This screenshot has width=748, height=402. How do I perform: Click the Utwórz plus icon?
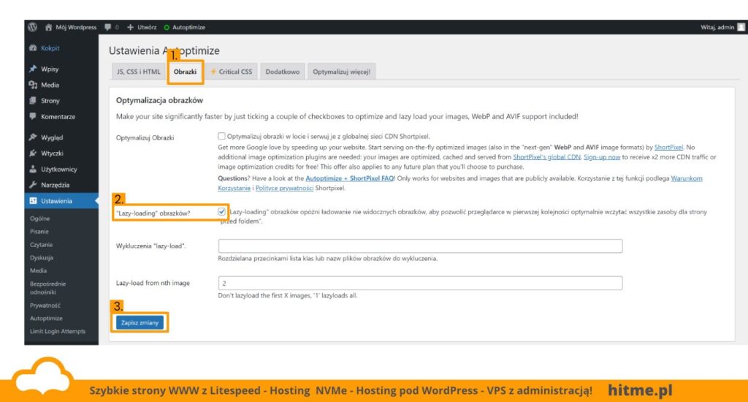point(130,27)
